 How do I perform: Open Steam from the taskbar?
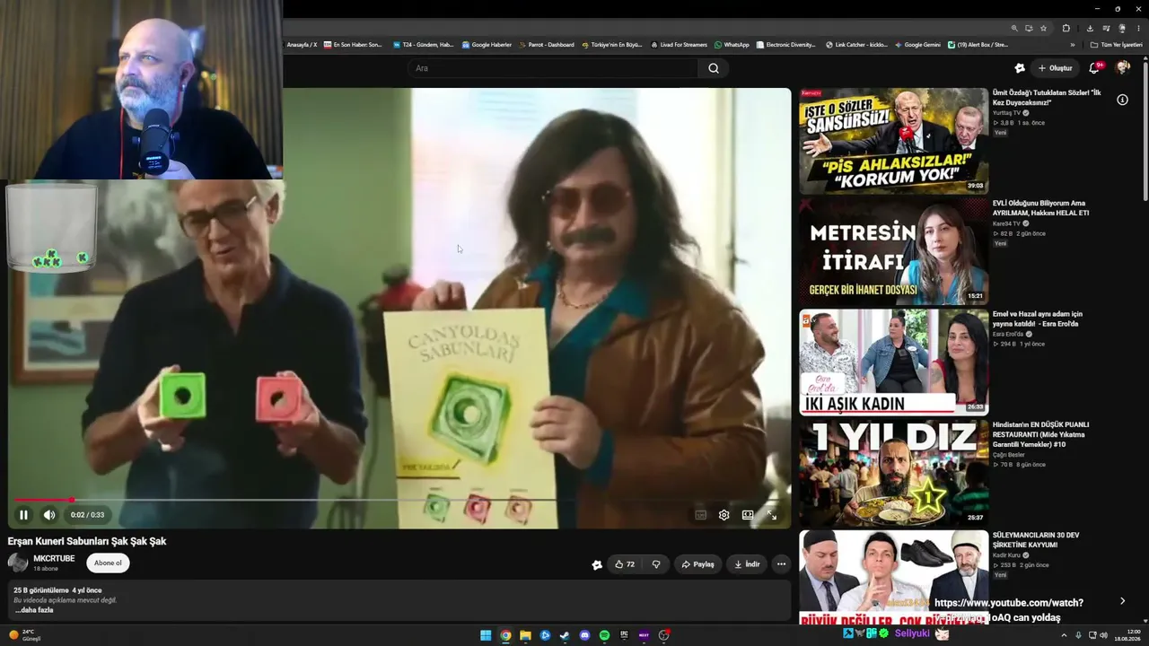pos(565,635)
